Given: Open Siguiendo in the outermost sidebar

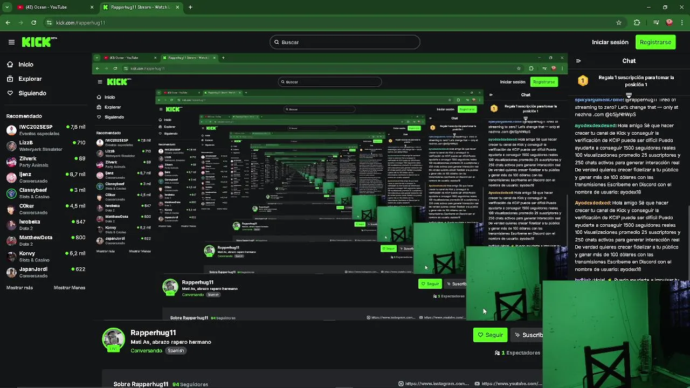Looking at the screenshot, I should tap(32, 93).
